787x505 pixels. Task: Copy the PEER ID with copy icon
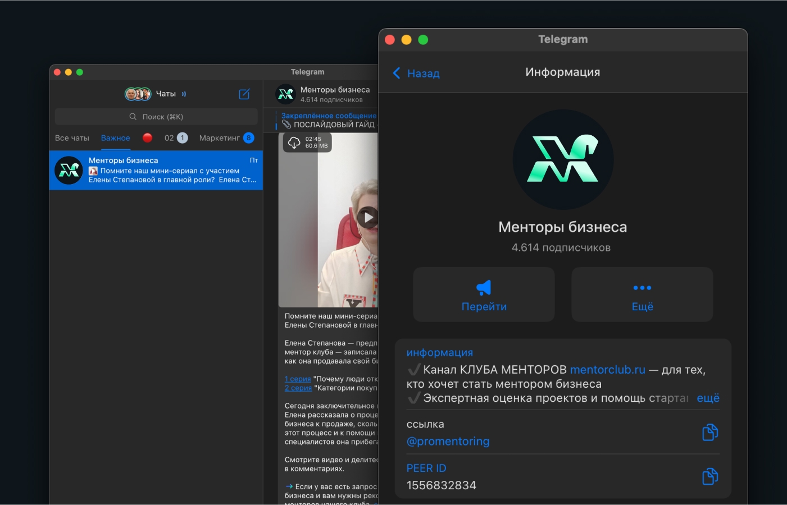[x=710, y=476]
